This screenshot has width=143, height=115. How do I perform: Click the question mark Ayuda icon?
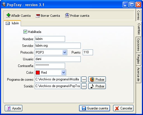click(9, 108)
